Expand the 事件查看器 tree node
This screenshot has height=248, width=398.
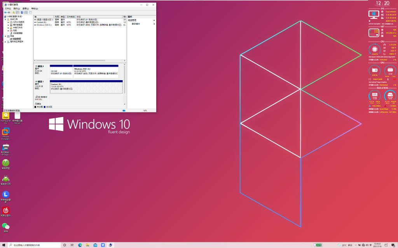coord(9,25)
